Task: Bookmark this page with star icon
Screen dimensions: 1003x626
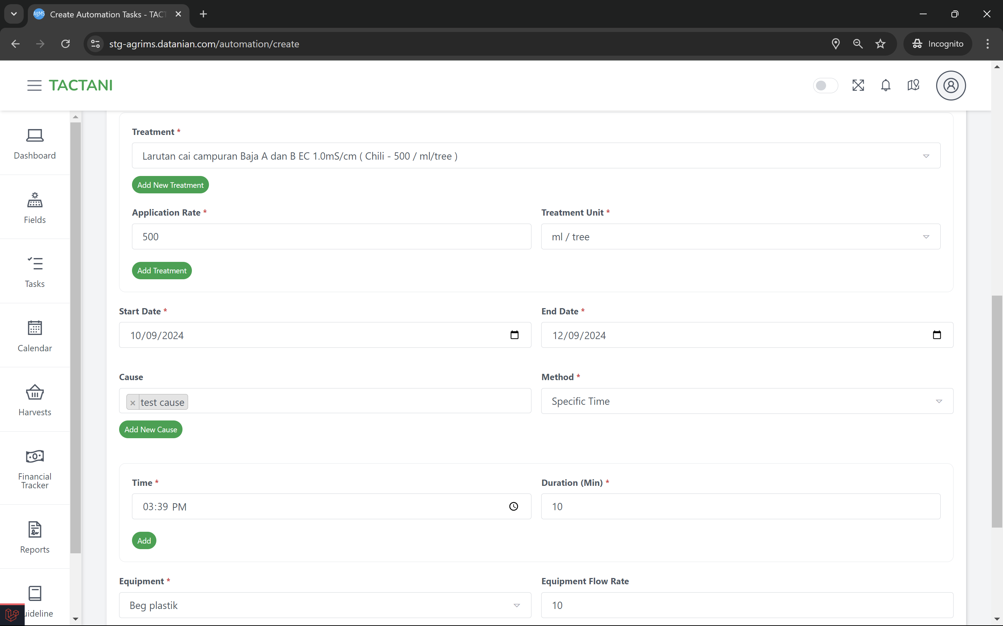Action: pyautogui.click(x=880, y=44)
